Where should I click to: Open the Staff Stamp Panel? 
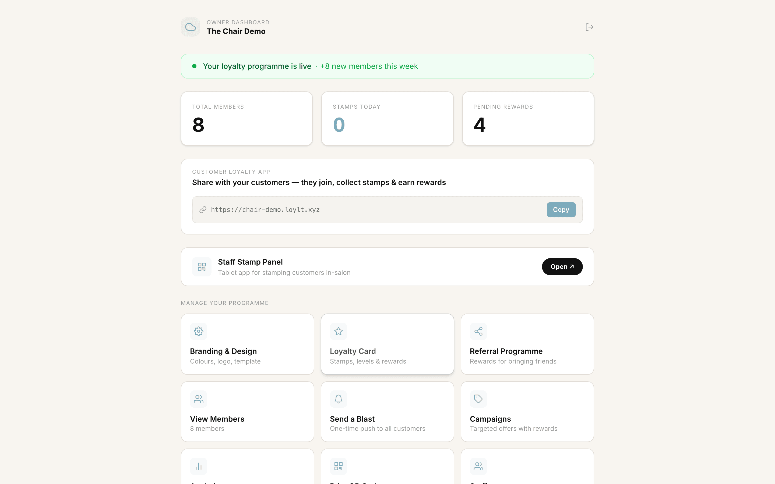coord(562,267)
